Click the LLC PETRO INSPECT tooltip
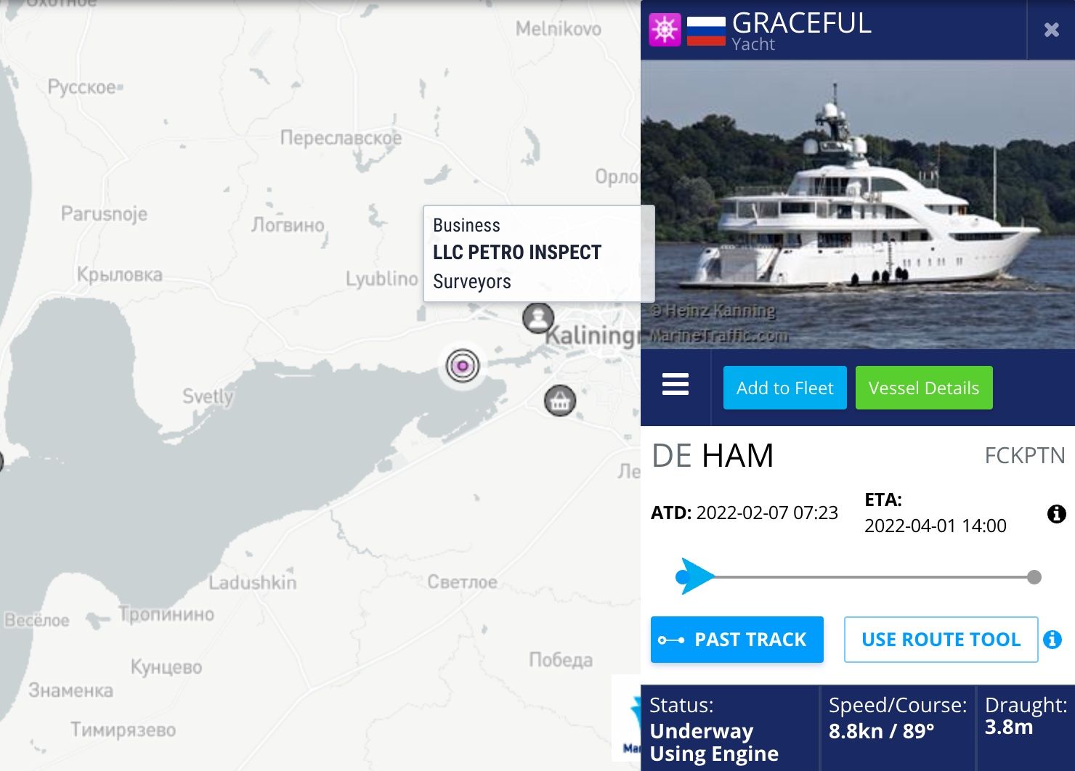 point(539,253)
